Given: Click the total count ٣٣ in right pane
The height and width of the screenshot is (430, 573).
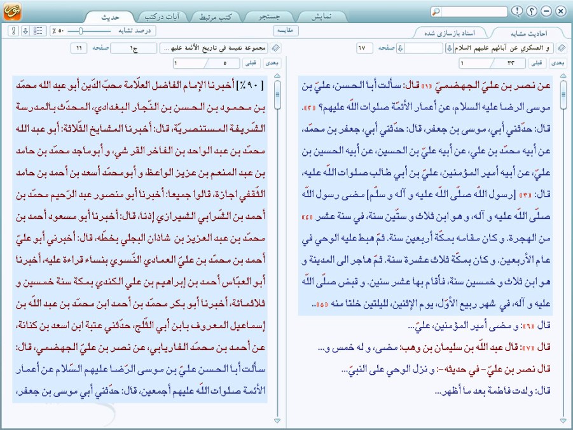Looking at the screenshot, I should [511, 63].
